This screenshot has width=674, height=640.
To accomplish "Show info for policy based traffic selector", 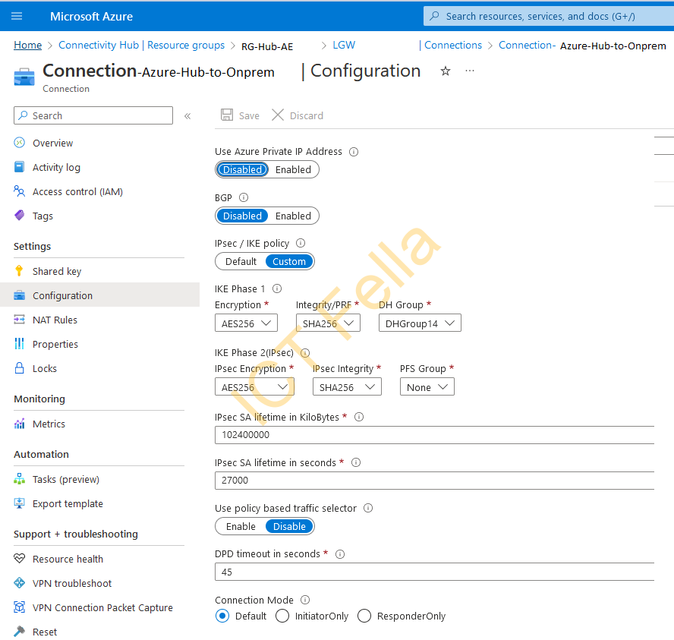I will [x=368, y=508].
